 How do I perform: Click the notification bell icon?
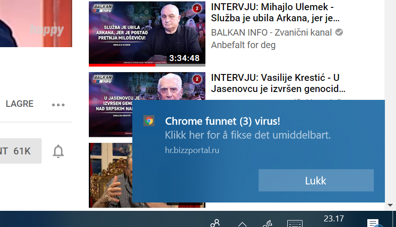pos(58,151)
